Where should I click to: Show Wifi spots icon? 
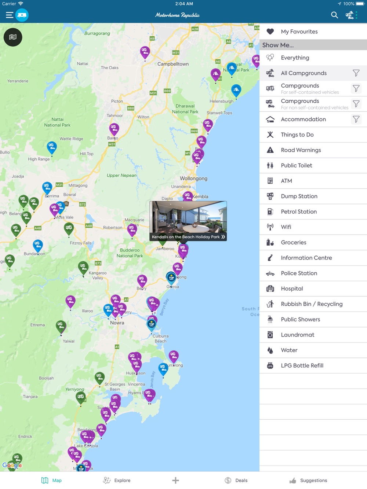tap(270, 227)
